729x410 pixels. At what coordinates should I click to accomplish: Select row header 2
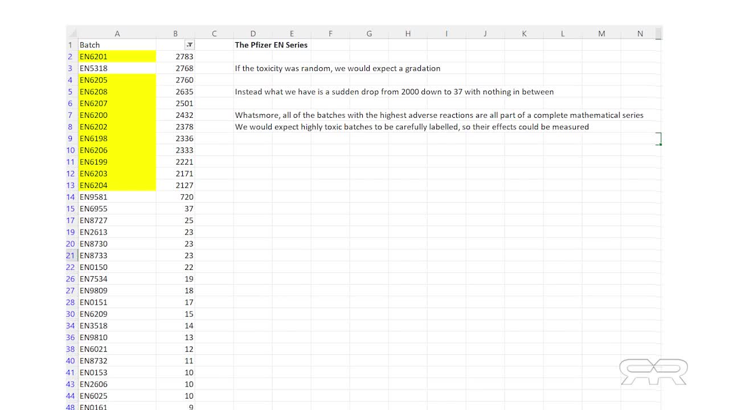point(72,56)
